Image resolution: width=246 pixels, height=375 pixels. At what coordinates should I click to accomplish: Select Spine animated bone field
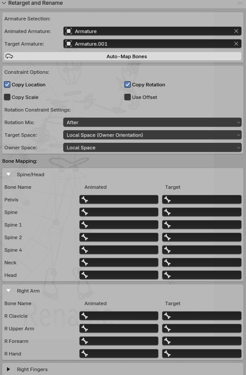click(x=119, y=212)
